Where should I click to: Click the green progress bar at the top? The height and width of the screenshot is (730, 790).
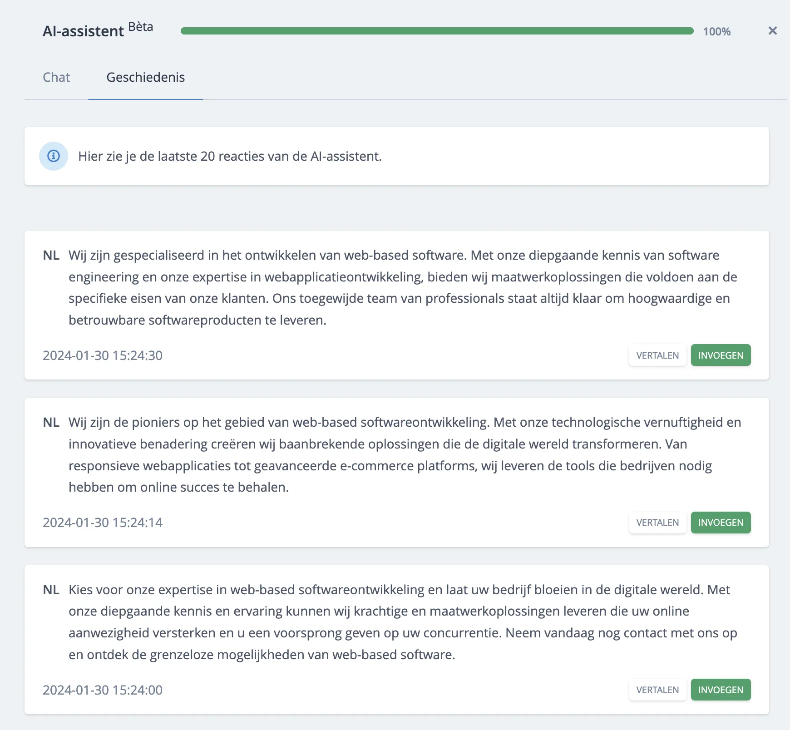pos(436,31)
